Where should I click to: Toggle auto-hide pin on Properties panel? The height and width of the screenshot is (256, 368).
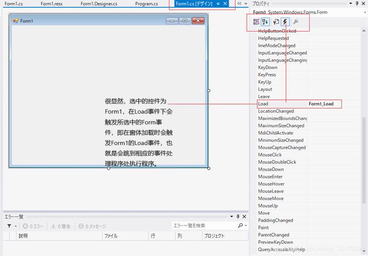(x=357, y=3)
